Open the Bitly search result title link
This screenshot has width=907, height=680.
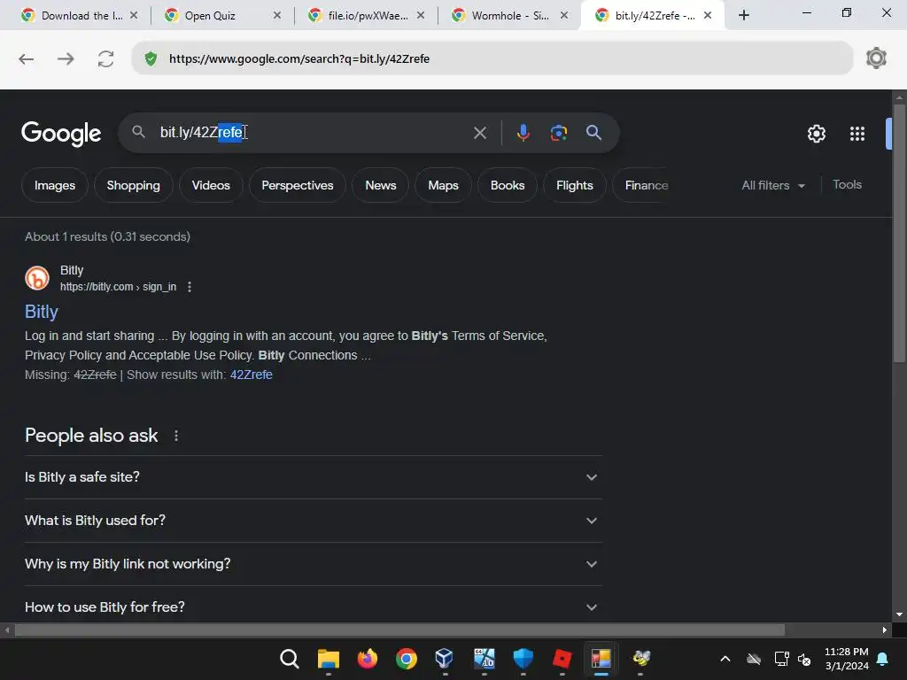click(x=42, y=312)
